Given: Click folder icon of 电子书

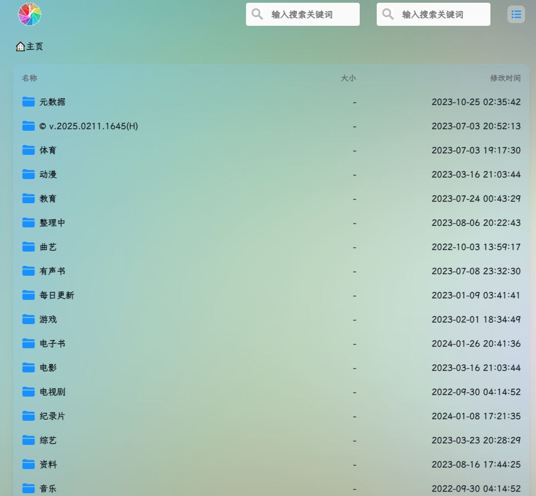Looking at the screenshot, I should (29, 343).
